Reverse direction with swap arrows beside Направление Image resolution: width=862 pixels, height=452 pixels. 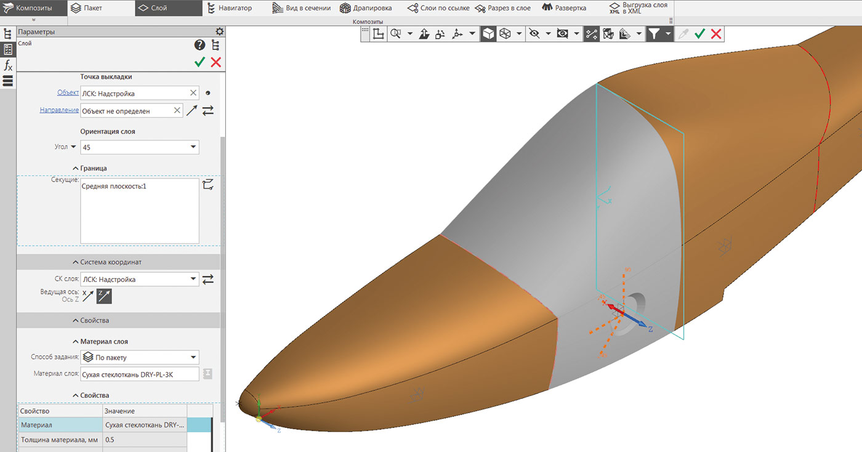tap(208, 110)
